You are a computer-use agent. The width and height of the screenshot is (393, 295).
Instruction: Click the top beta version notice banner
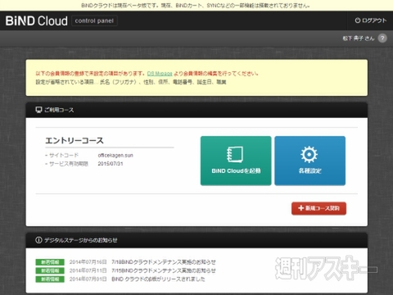coord(196,6)
